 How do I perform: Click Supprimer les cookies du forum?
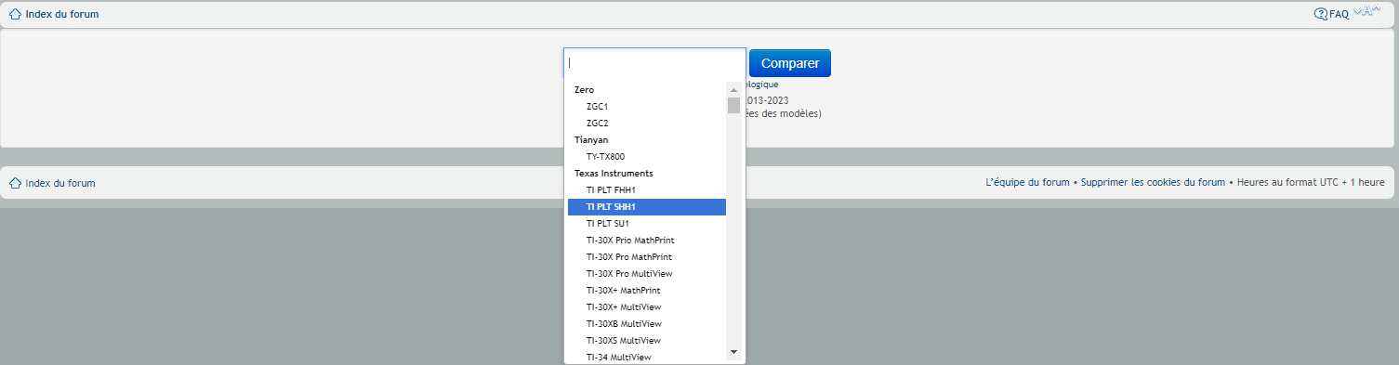pyautogui.click(x=1153, y=183)
